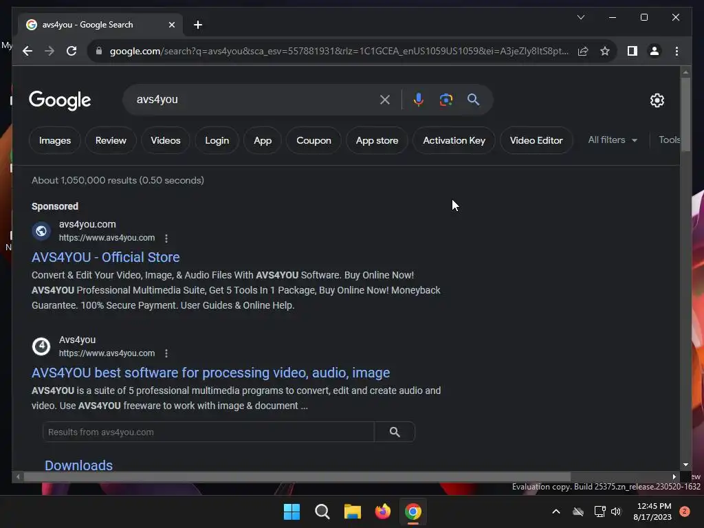Open AVS4YOU best software for processing link
This screenshot has width=704, height=528.
click(210, 373)
